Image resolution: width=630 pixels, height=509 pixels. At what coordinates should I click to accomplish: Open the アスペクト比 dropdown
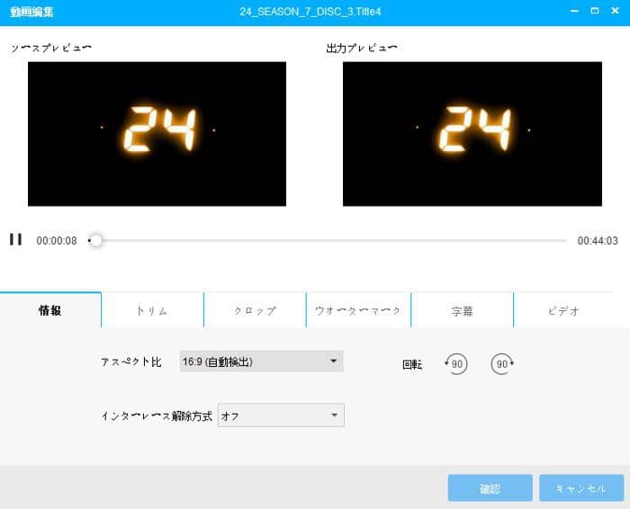tap(261, 362)
